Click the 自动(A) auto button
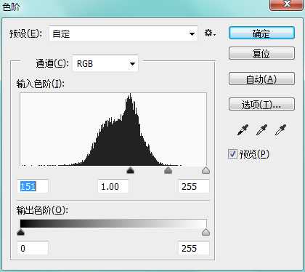Image resolution: width=305 pixels, height=272 pixels. 261,79
